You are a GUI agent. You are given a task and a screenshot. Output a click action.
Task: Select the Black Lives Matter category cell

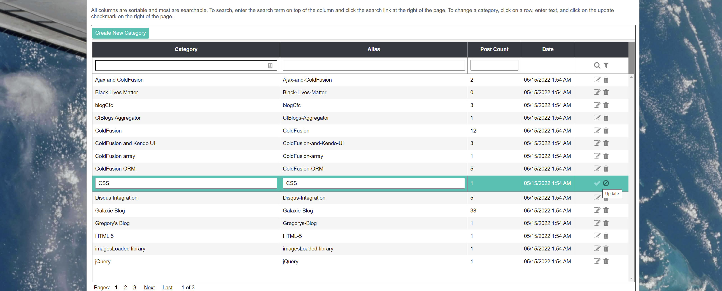pos(186,92)
